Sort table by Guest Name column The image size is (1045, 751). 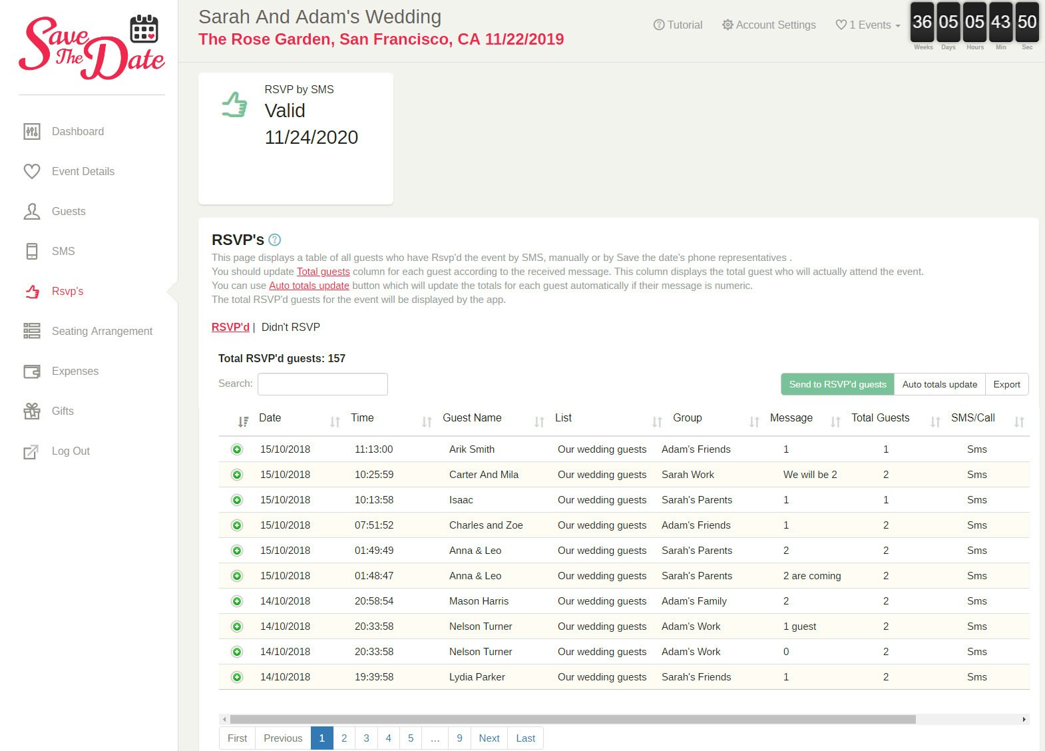[x=472, y=418]
